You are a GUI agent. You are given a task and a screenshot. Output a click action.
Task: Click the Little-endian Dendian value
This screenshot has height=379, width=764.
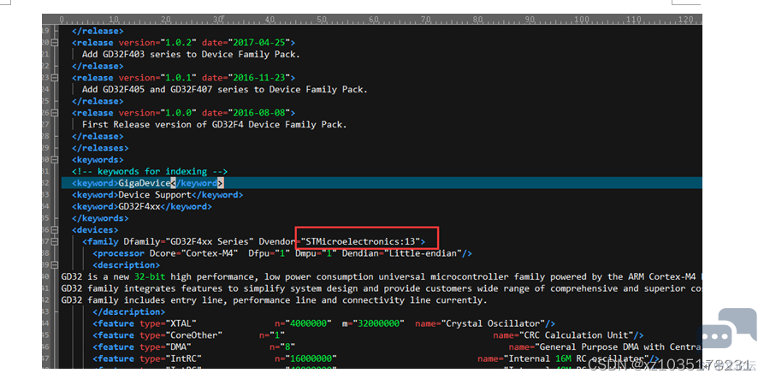417,253
